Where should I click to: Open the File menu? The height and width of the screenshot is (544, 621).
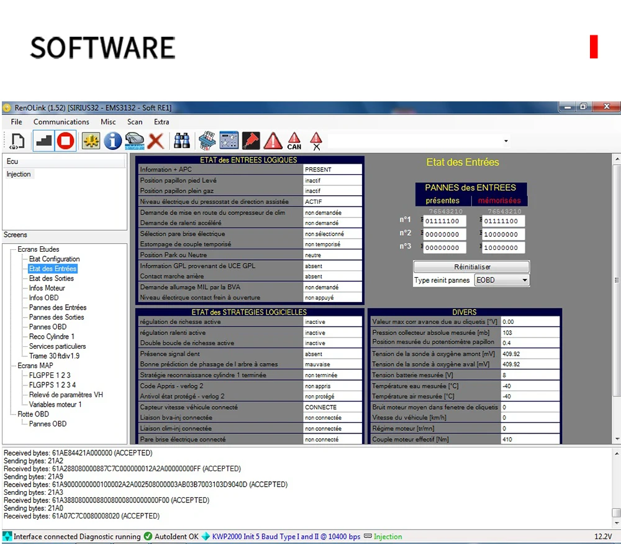click(x=16, y=122)
